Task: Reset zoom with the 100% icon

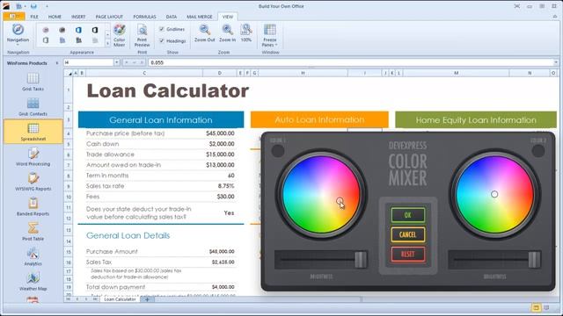Action: point(246,30)
